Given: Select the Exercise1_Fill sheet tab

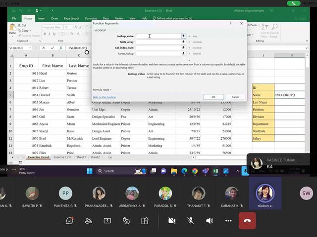Looking at the screenshot, I should click(62, 157).
